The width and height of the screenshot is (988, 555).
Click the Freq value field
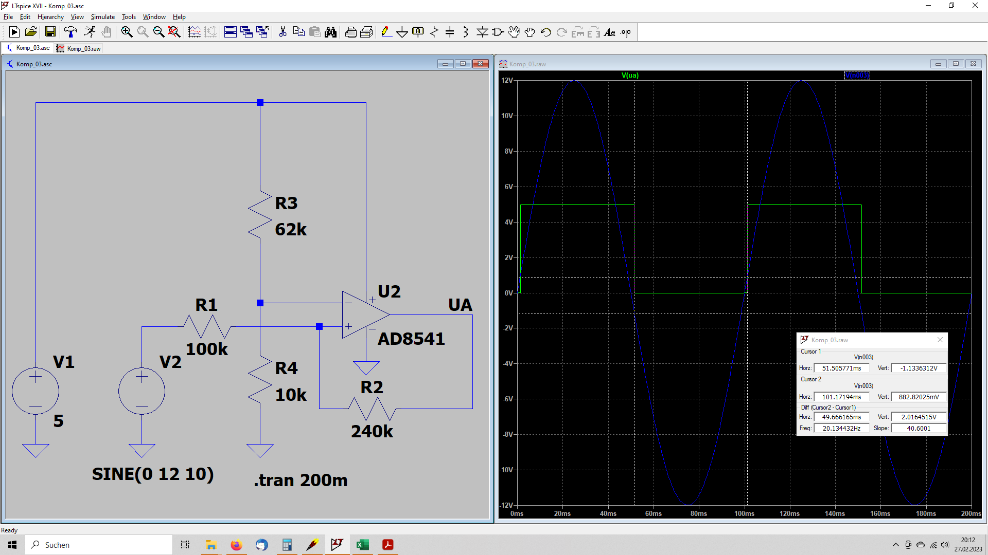(x=841, y=428)
